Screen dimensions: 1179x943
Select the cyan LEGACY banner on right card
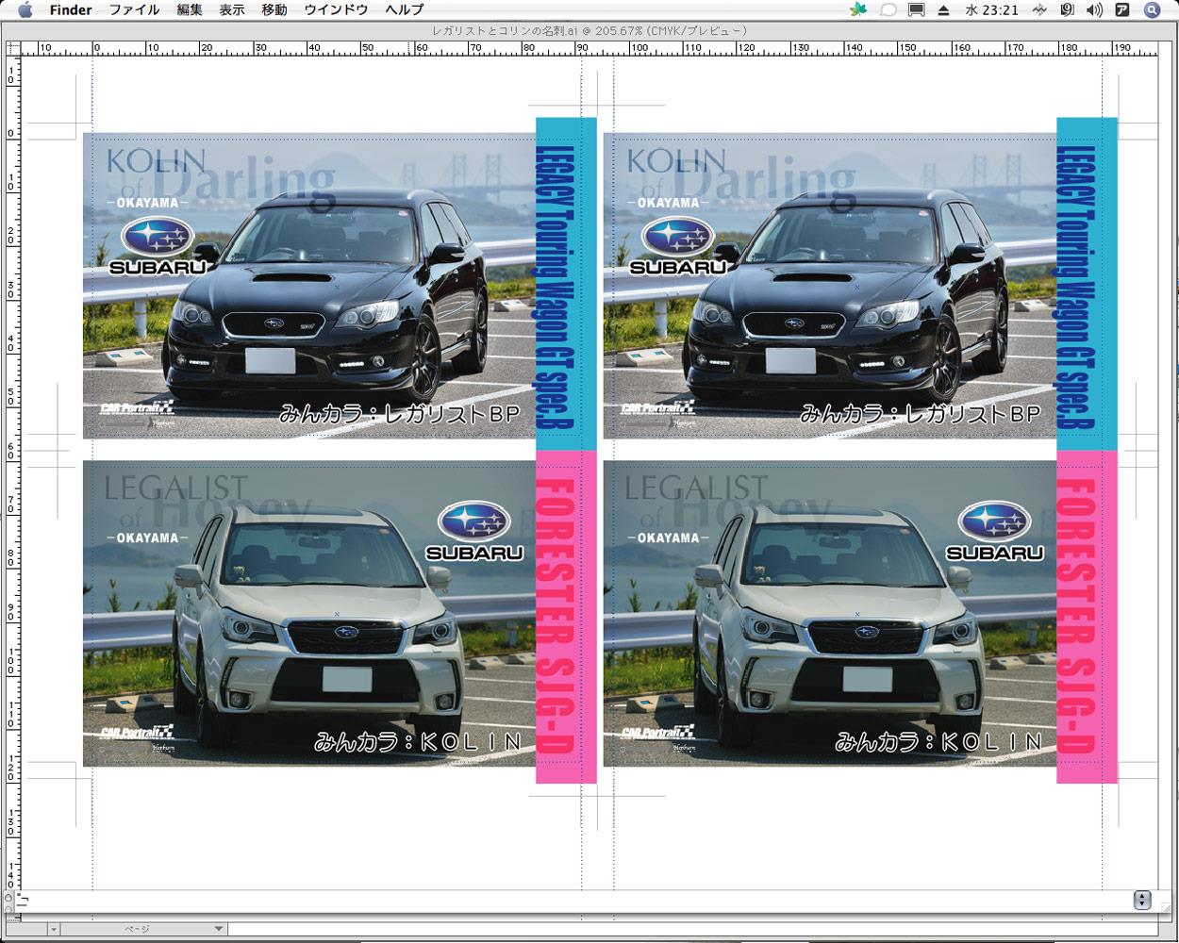click(x=1087, y=284)
